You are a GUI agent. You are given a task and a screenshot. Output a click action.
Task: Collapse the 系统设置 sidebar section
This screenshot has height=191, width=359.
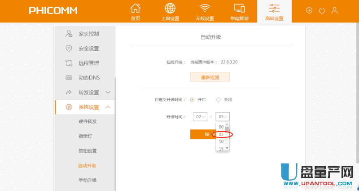tap(108, 107)
